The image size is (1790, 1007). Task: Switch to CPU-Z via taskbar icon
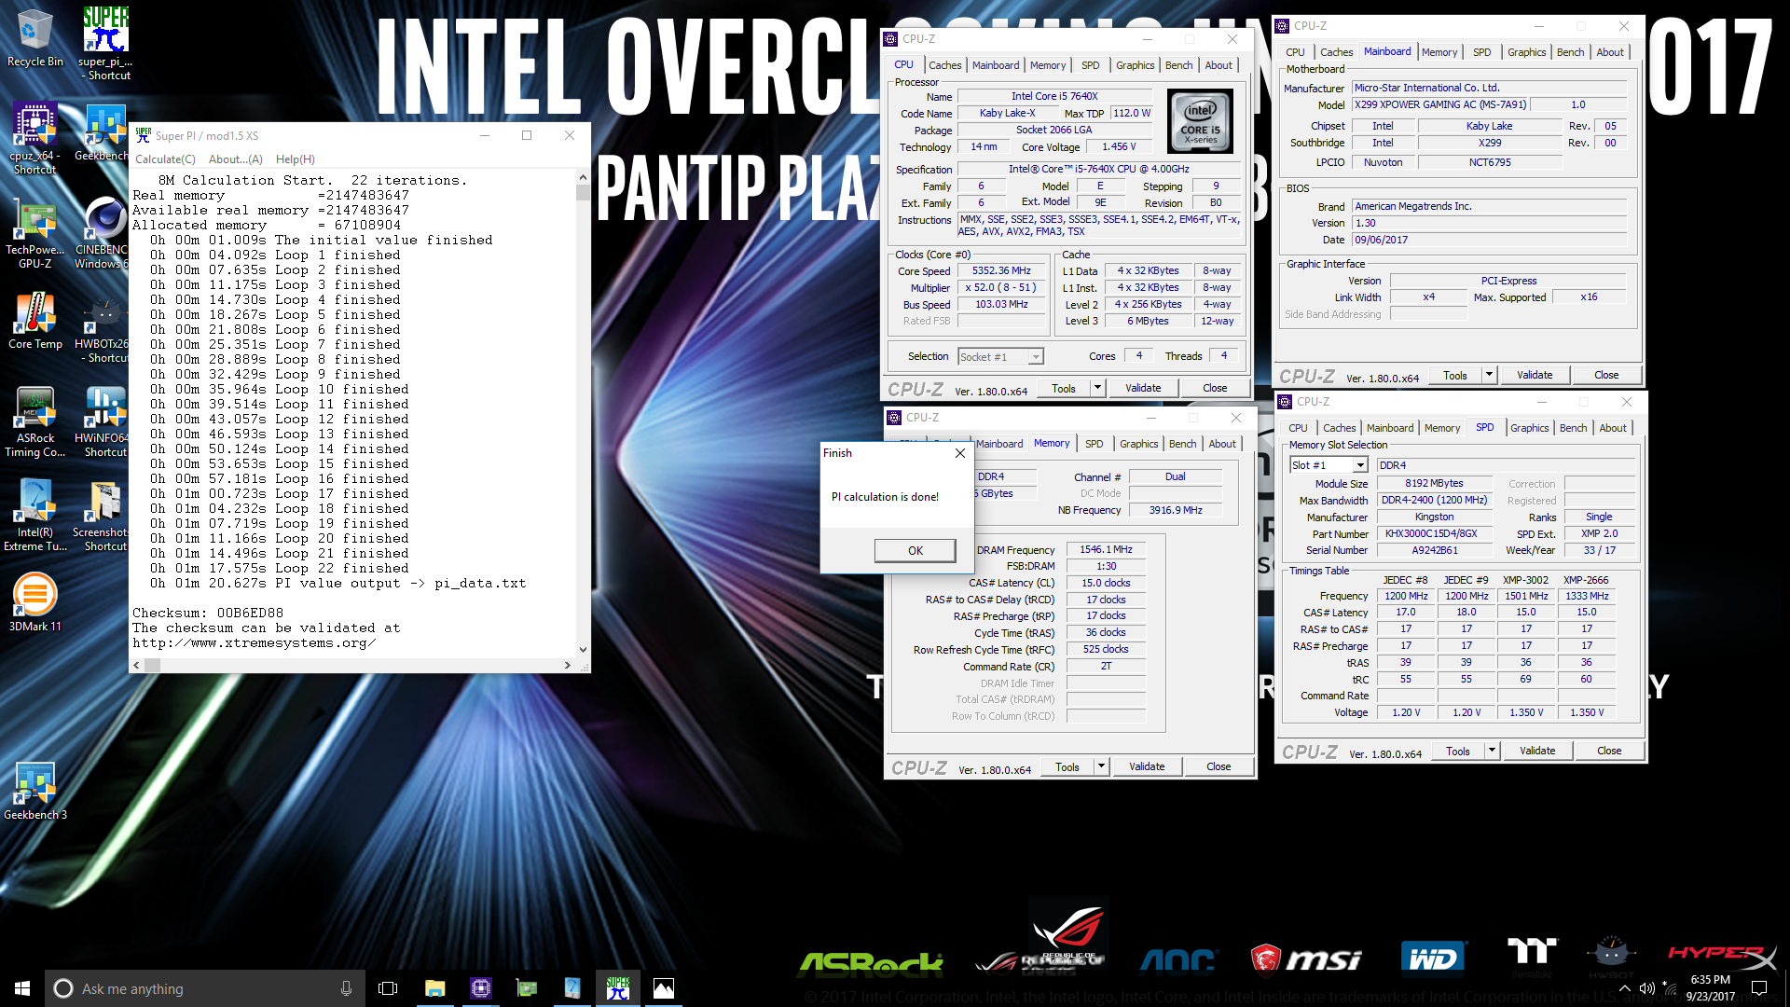481,988
